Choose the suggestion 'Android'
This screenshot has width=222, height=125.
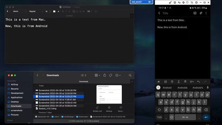coord(167,87)
